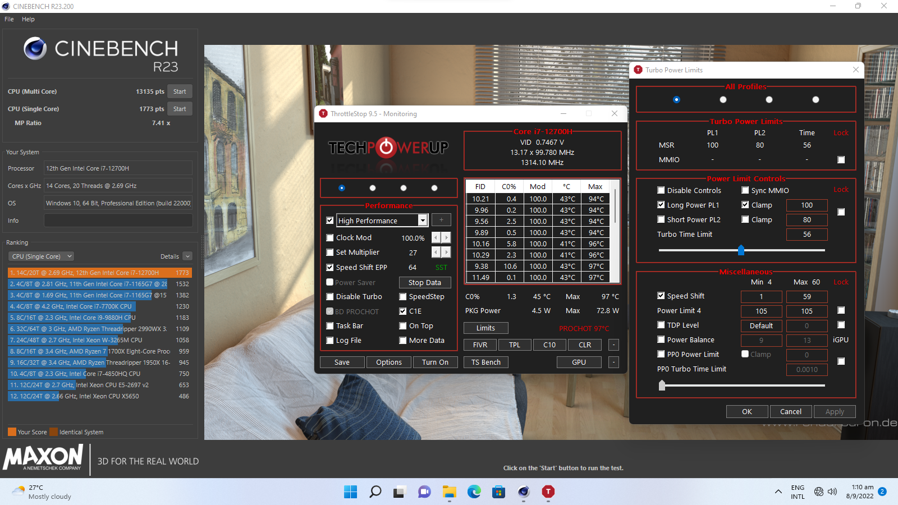Click the TechPowerUp logo in ThrottleStop
This screenshot has width=898, height=505.
[388, 148]
